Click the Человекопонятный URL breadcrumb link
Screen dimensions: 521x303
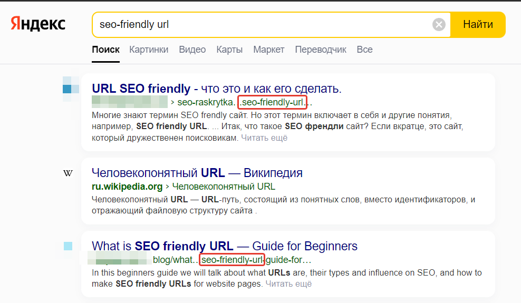tap(224, 187)
